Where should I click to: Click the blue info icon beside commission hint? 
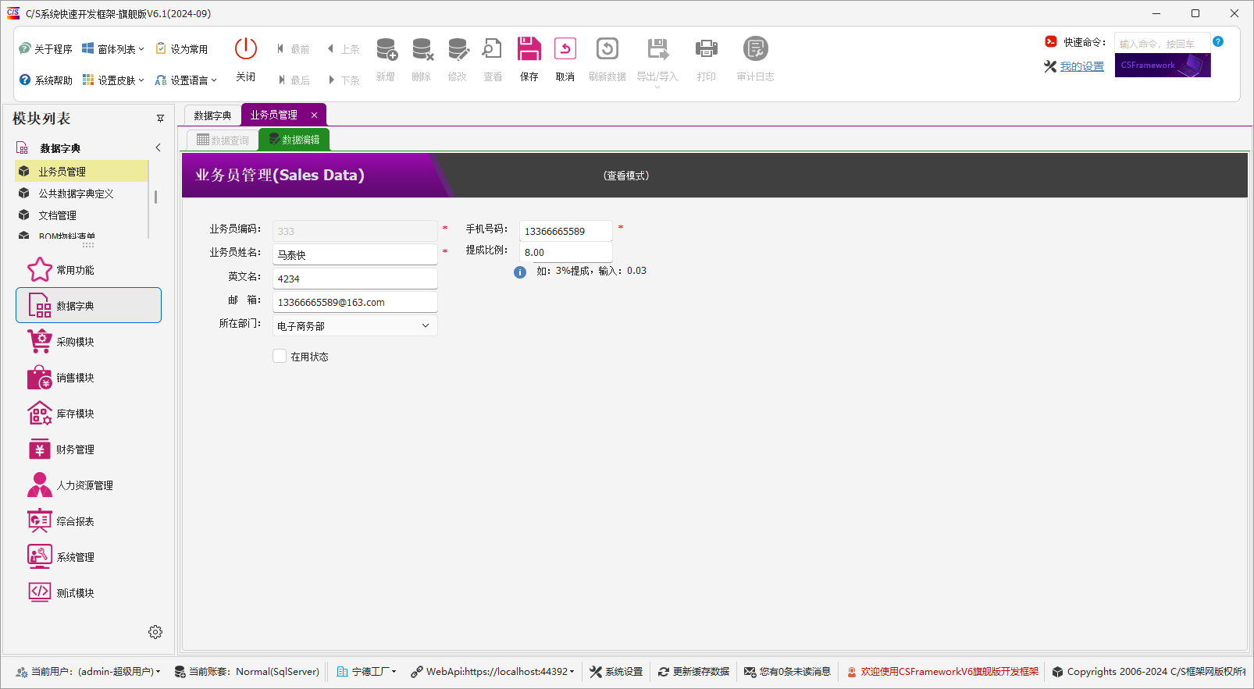click(x=520, y=272)
